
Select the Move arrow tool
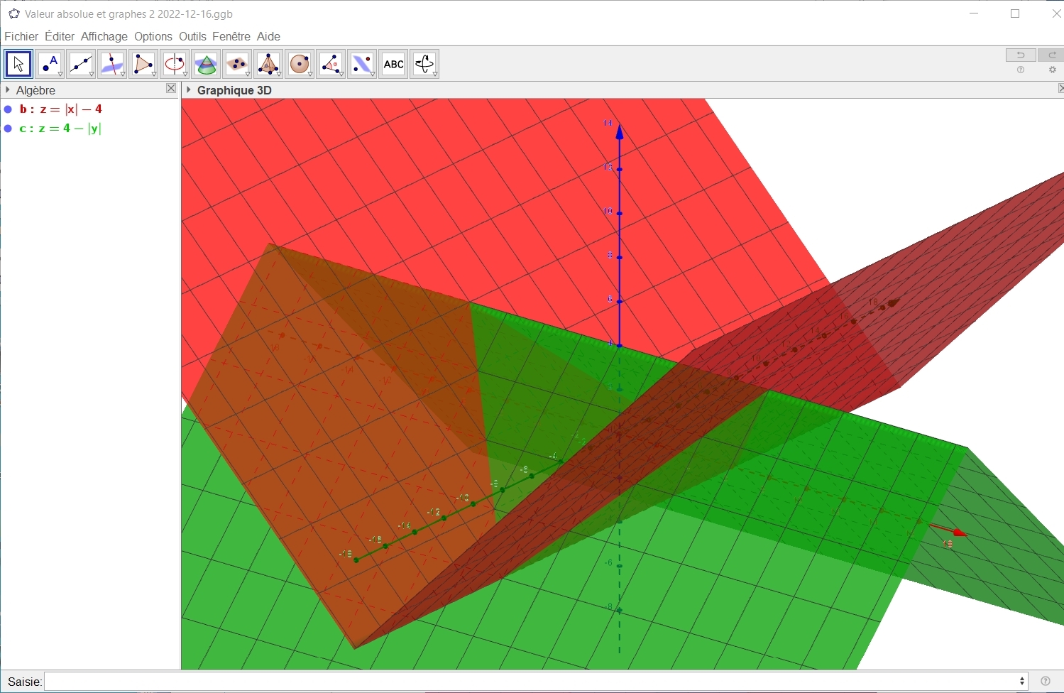(x=18, y=64)
